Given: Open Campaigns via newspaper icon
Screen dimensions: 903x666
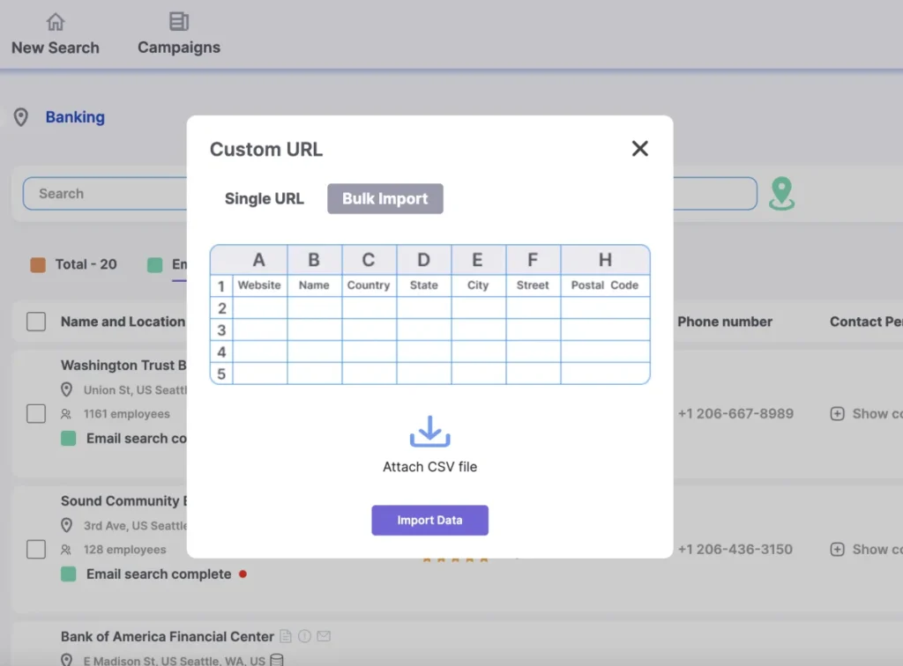Looking at the screenshot, I should (x=178, y=21).
